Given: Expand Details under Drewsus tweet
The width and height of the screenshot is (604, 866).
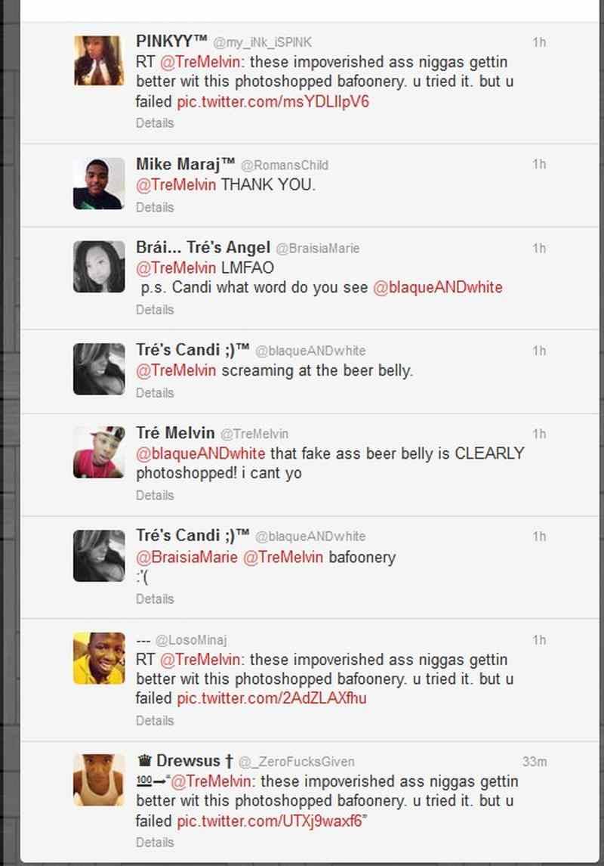Looking at the screenshot, I should pos(155,843).
